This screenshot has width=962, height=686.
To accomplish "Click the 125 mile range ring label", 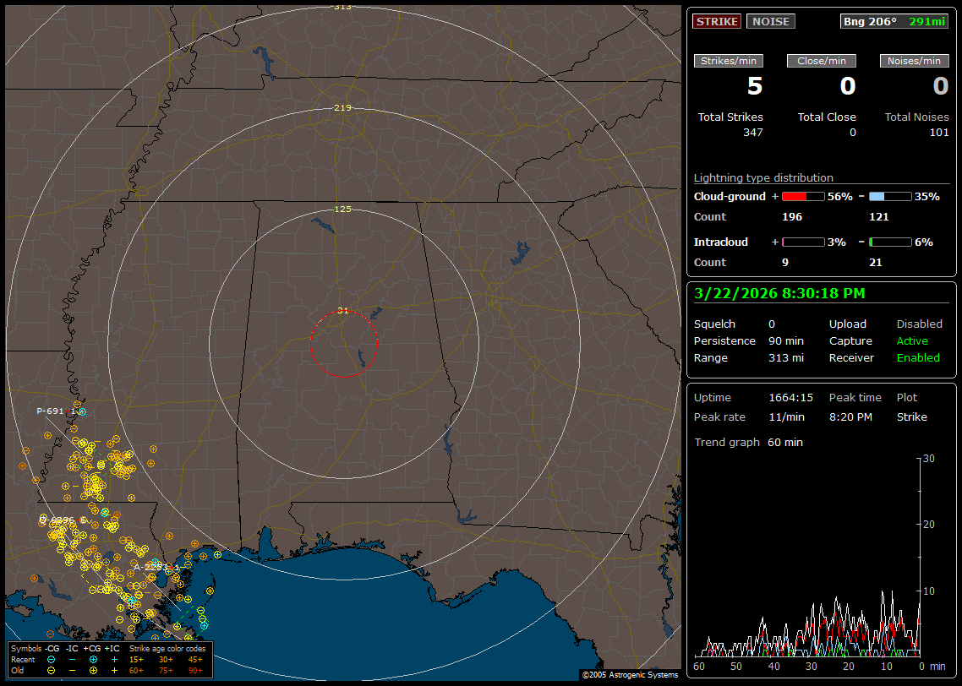I will 342,209.
